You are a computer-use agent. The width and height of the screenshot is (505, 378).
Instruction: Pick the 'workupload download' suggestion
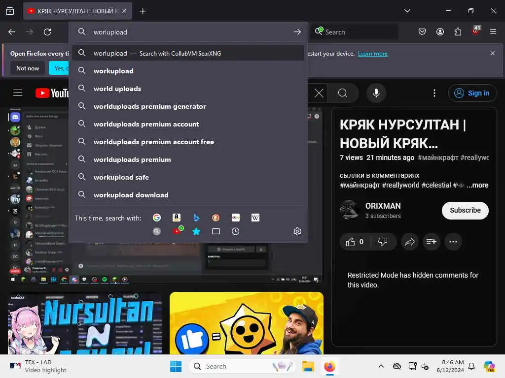click(x=188, y=195)
